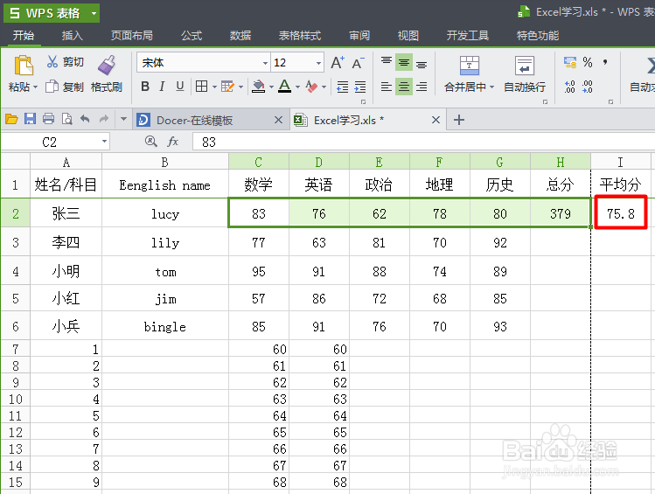Switch to the 数据 (Data) ribbon tab
The width and height of the screenshot is (655, 494).
[x=240, y=36]
